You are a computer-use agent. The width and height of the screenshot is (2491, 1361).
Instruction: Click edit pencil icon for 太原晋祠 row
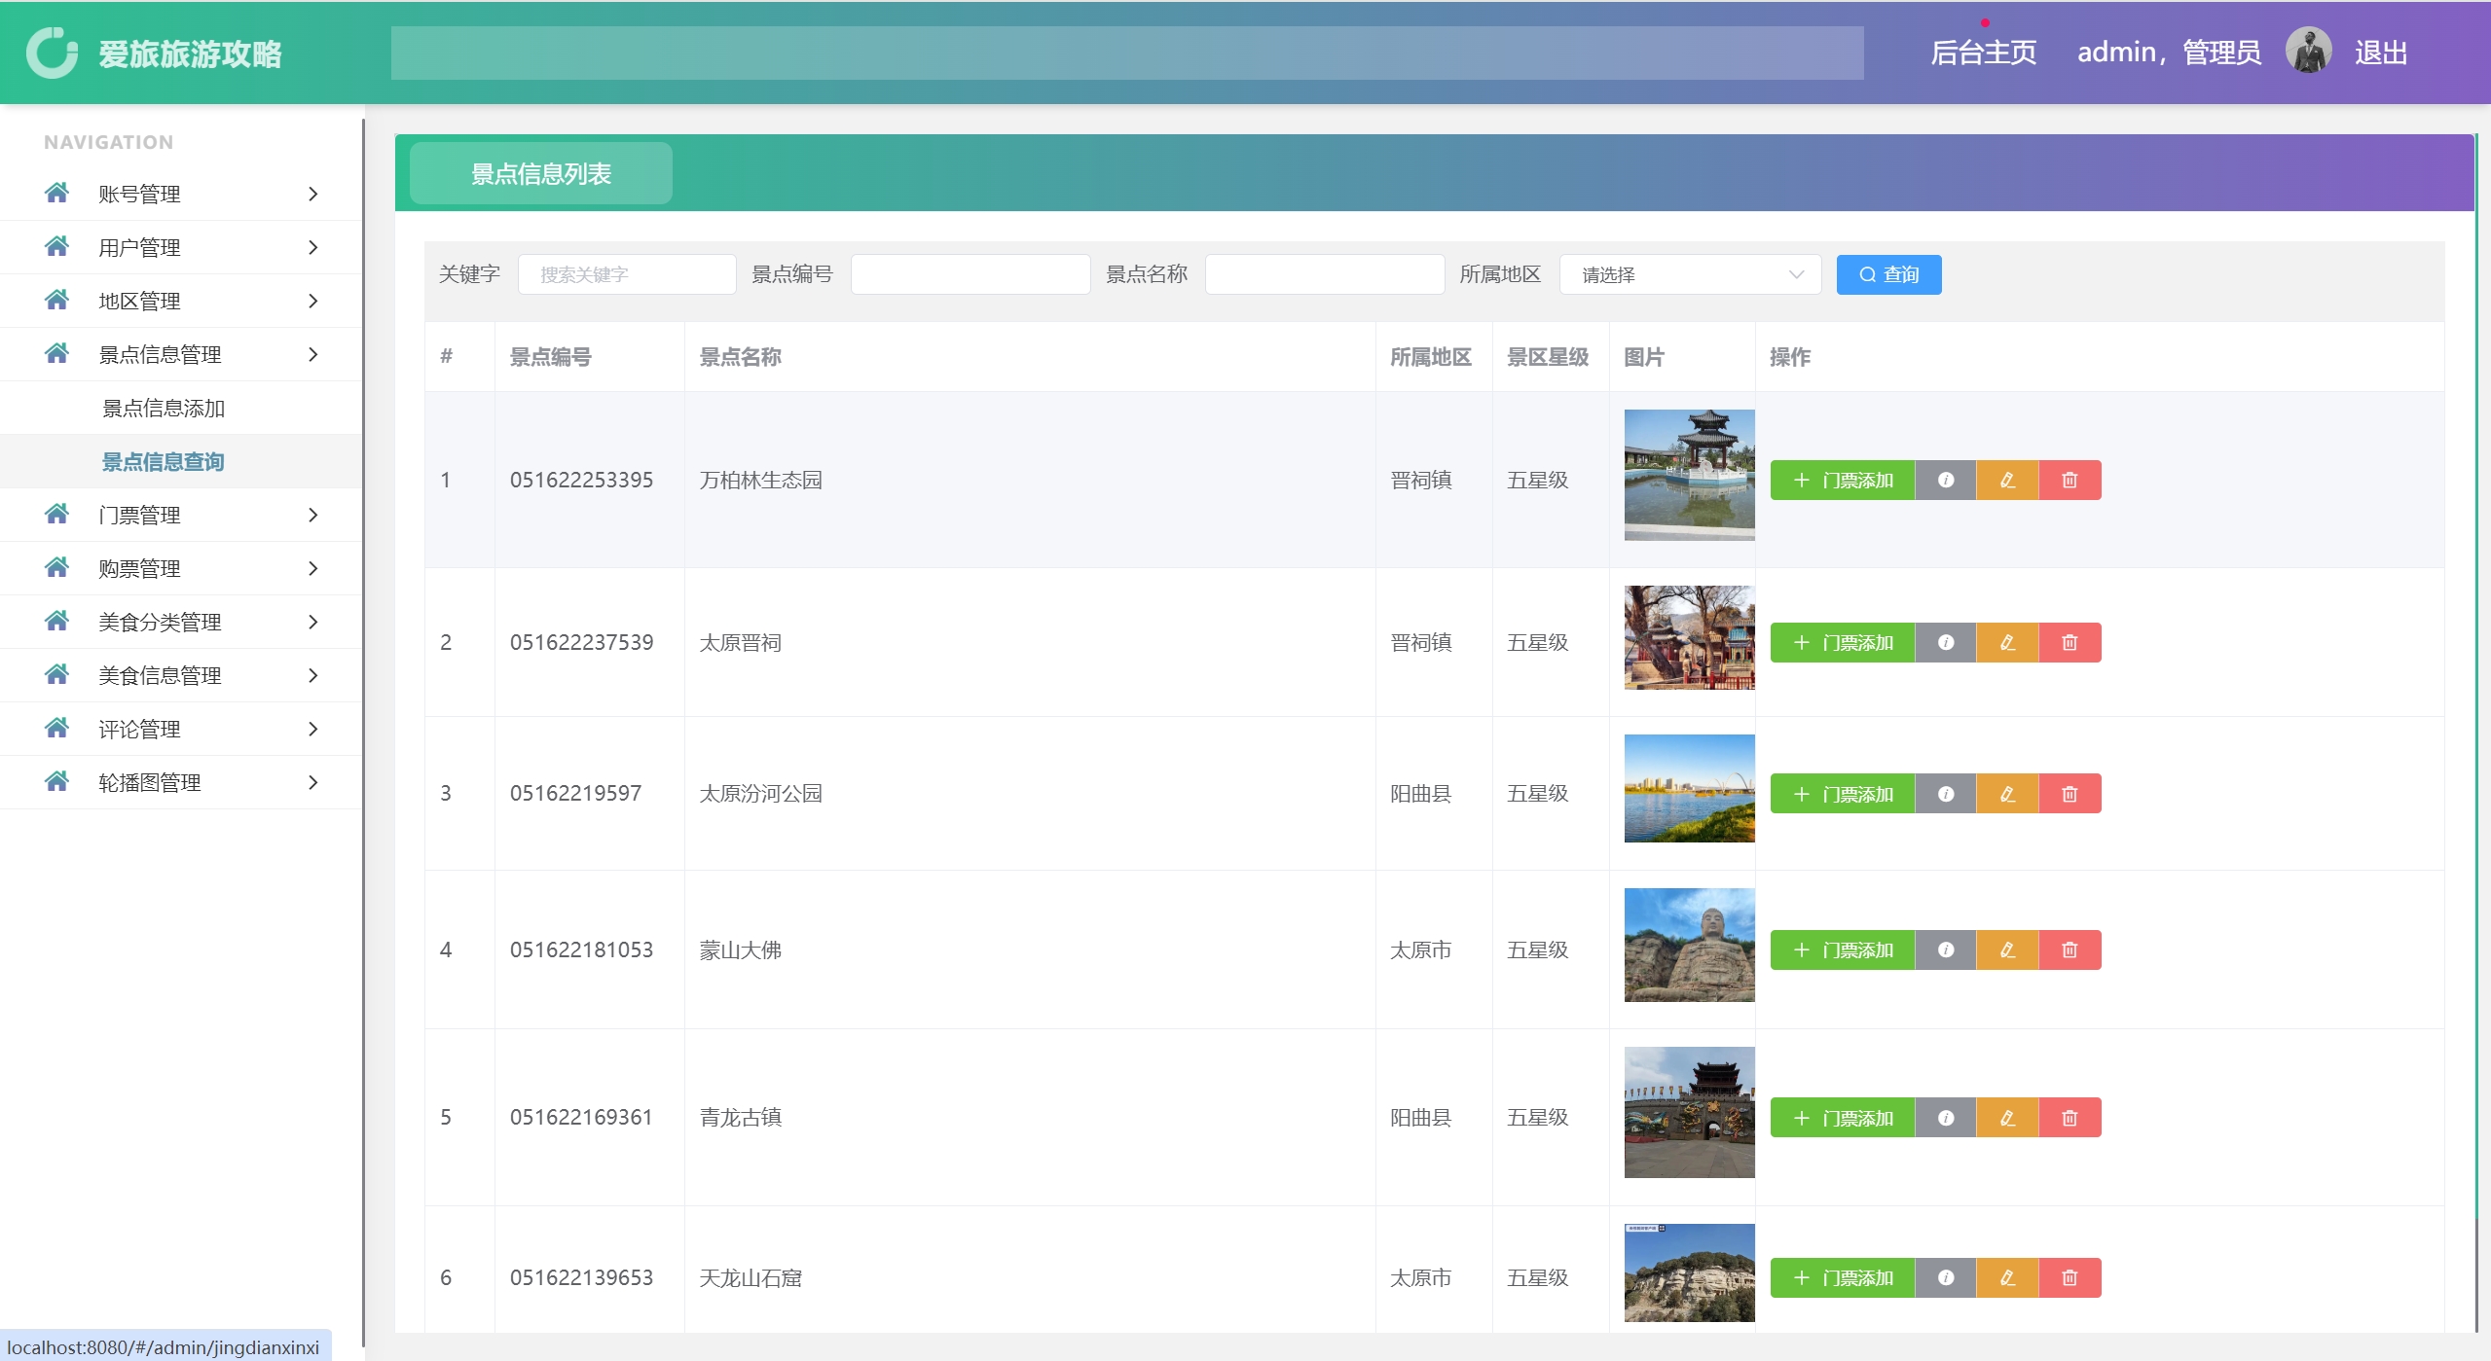[x=2007, y=642]
